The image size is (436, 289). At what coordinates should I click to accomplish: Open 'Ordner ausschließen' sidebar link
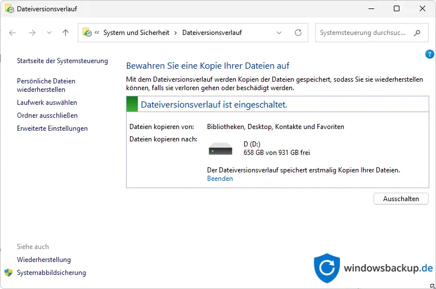pyautogui.click(x=47, y=115)
